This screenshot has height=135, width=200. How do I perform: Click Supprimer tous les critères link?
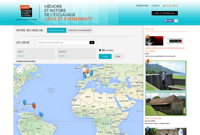click(x=26, y=61)
